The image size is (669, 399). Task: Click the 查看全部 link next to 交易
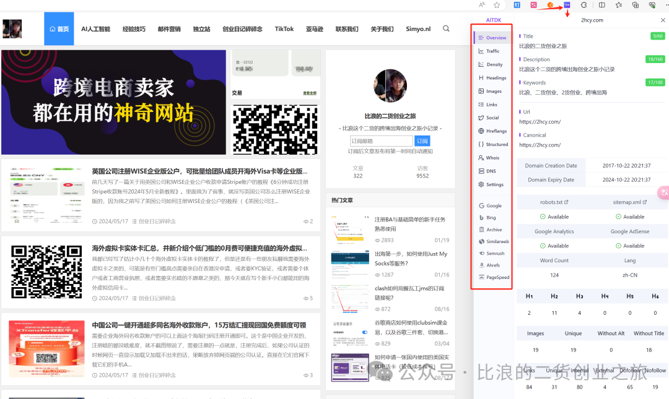pos(310,93)
